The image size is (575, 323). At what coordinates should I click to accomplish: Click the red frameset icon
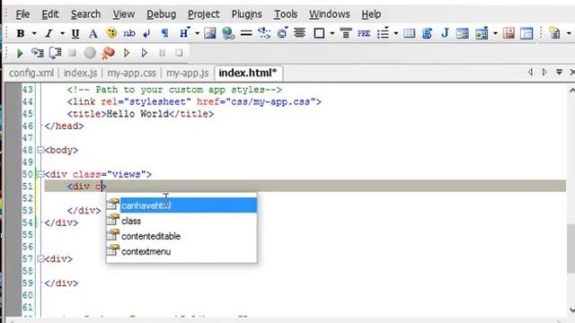[509, 33]
